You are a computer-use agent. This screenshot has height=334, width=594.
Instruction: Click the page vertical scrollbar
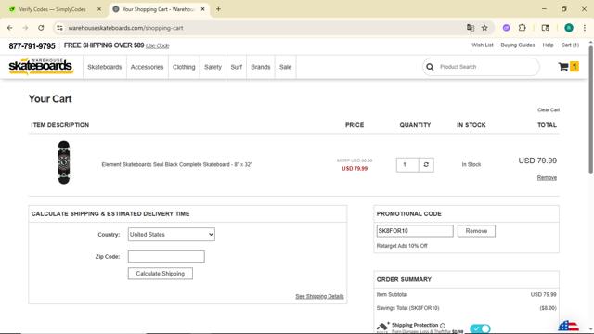(590, 109)
